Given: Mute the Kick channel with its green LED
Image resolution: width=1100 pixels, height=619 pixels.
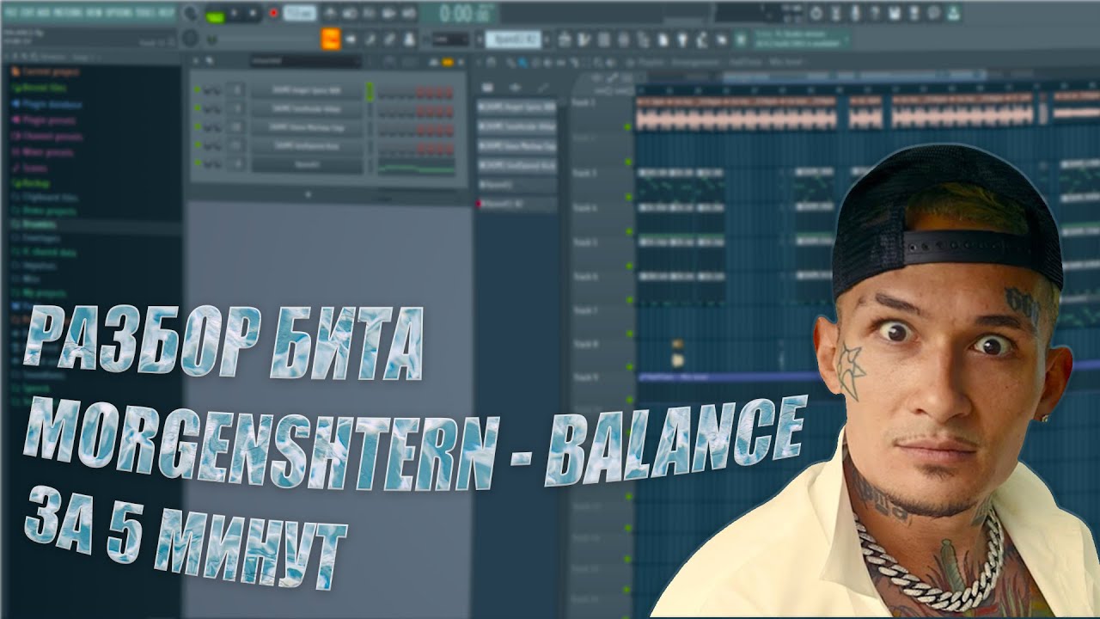Looking at the screenshot, I should point(197,145).
